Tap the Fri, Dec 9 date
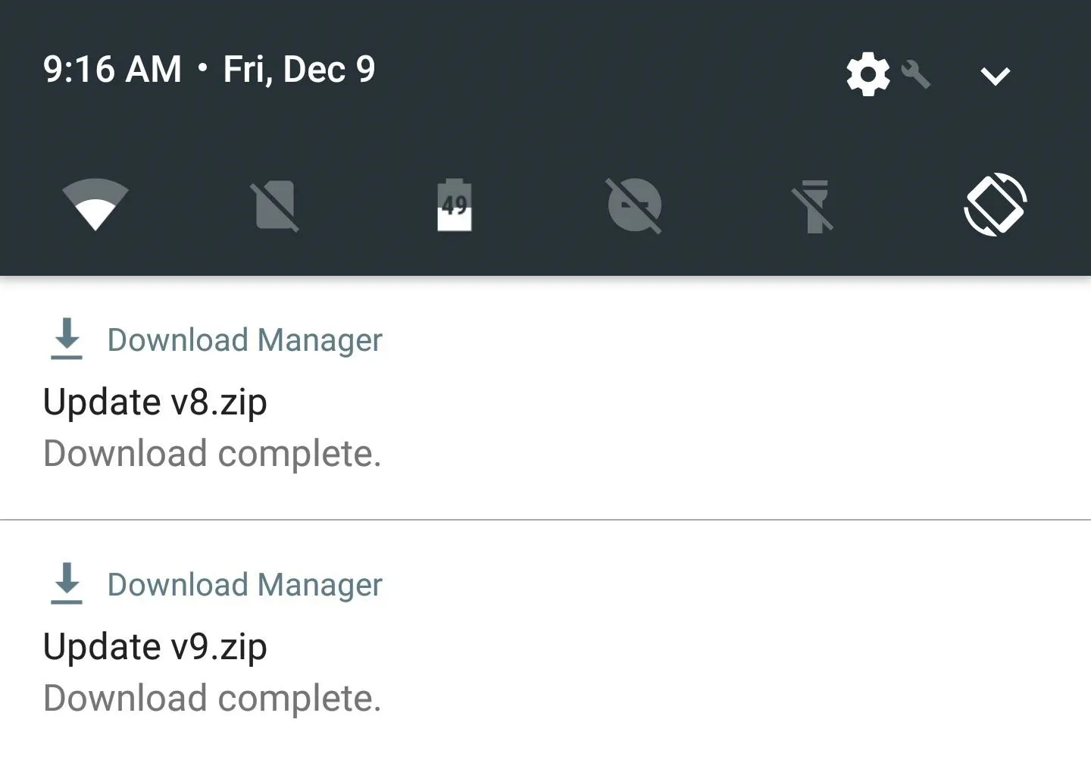Image resolution: width=1091 pixels, height=763 pixels. click(x=299, y=70)
